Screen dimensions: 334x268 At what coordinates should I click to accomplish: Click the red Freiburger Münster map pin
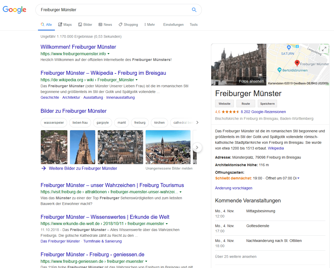(x=297, y=63)
